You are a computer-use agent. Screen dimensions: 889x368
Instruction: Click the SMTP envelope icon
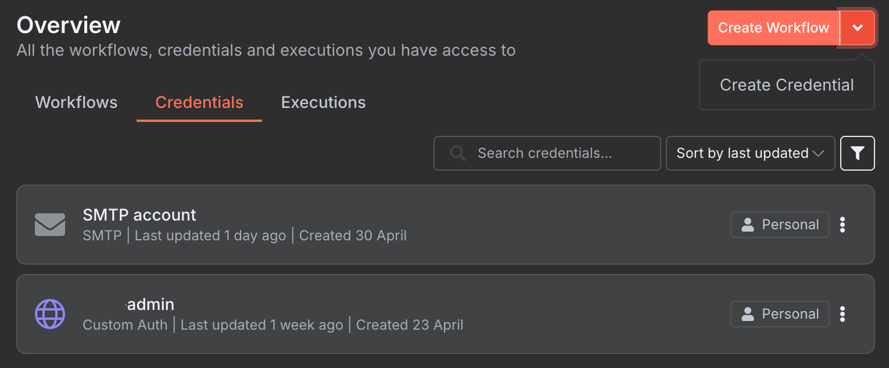click(50, 225)
